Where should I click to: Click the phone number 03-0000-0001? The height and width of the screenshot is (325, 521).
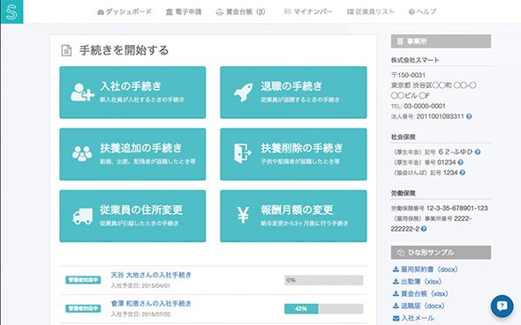click(x=425, y=107)
